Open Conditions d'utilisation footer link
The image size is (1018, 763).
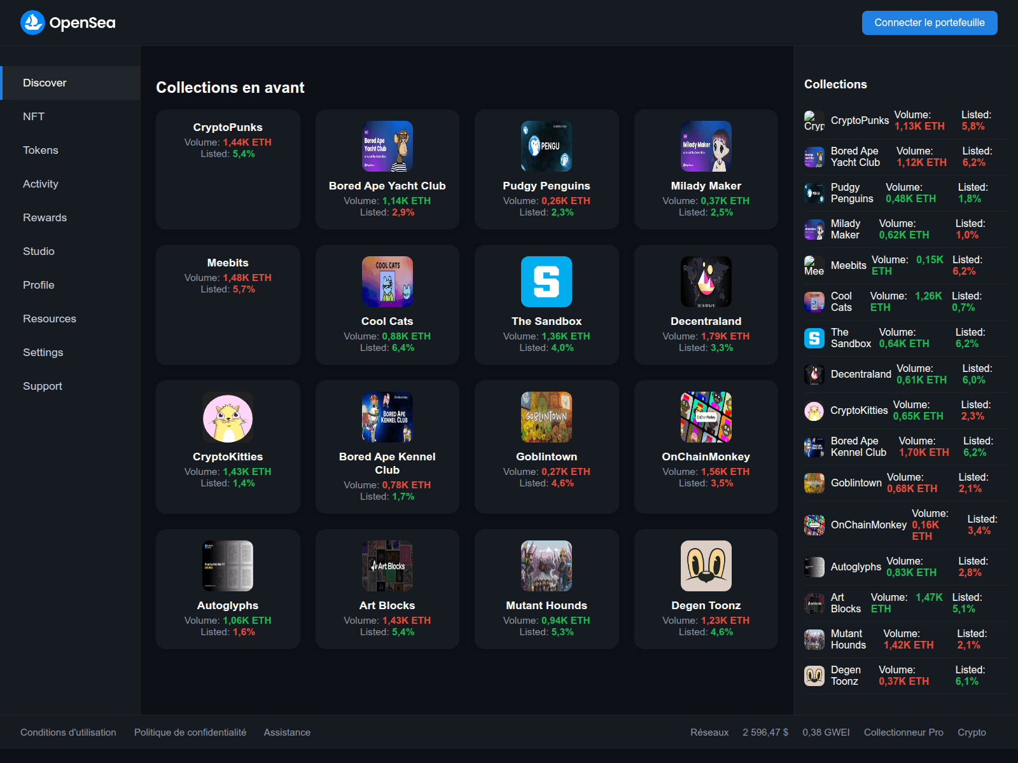[x=68, y=732]
